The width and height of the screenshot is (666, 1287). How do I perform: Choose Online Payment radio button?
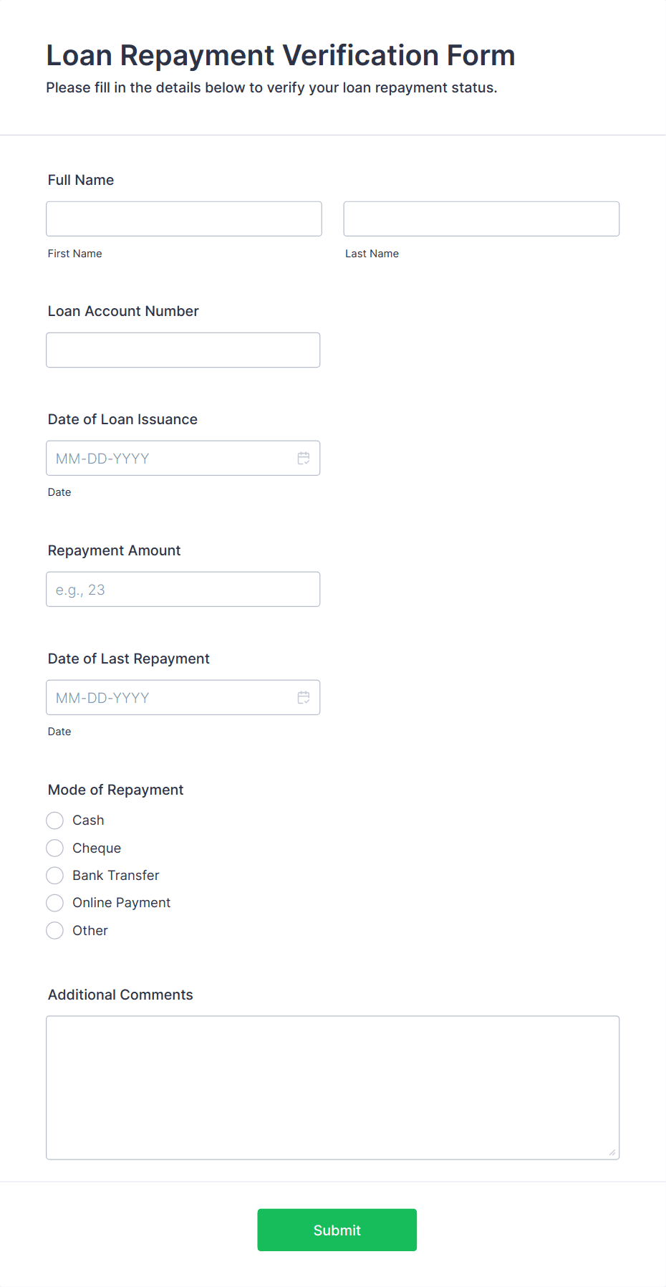tap(54, 903)
